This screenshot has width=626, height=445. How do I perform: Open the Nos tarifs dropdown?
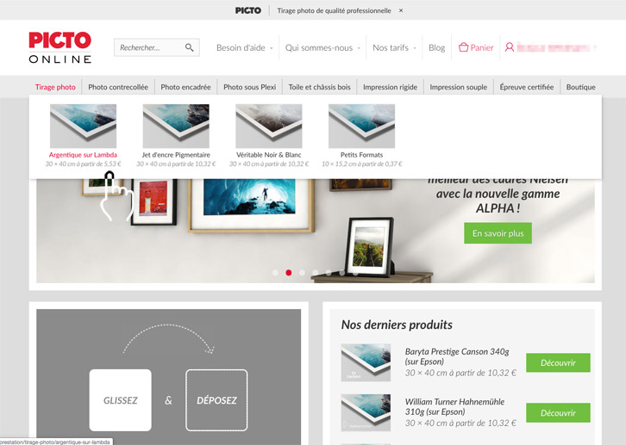pyautogui.click(x=394, y=47)
